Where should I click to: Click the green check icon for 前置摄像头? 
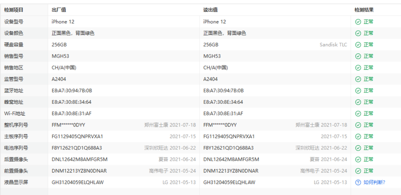click(x=358, y=171)
